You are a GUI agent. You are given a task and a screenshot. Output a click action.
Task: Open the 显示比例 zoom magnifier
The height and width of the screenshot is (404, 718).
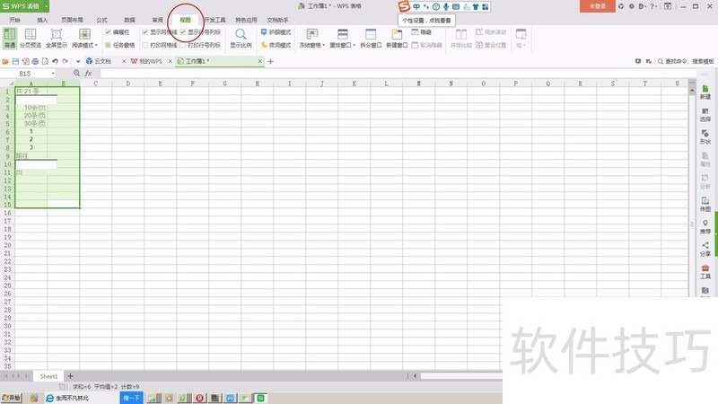click(241, 38)
